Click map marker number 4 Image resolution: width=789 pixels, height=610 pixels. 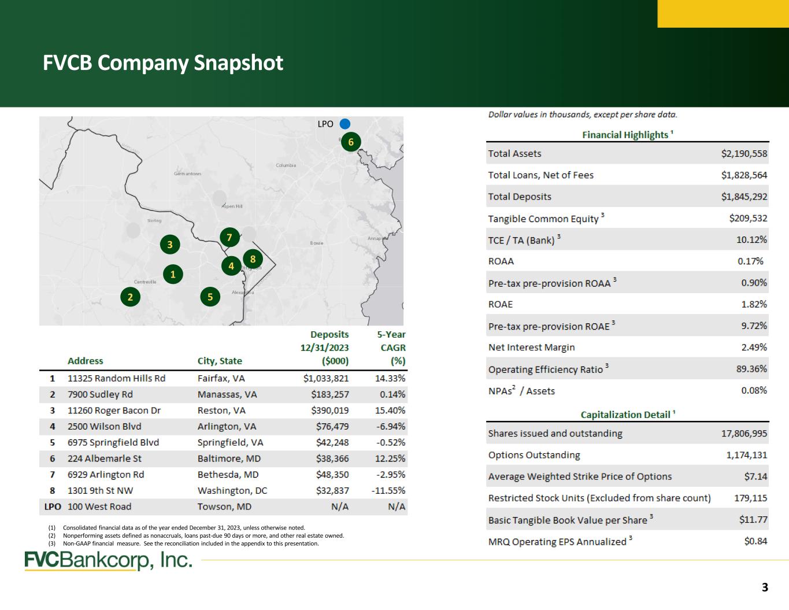(x=231, y=266)
